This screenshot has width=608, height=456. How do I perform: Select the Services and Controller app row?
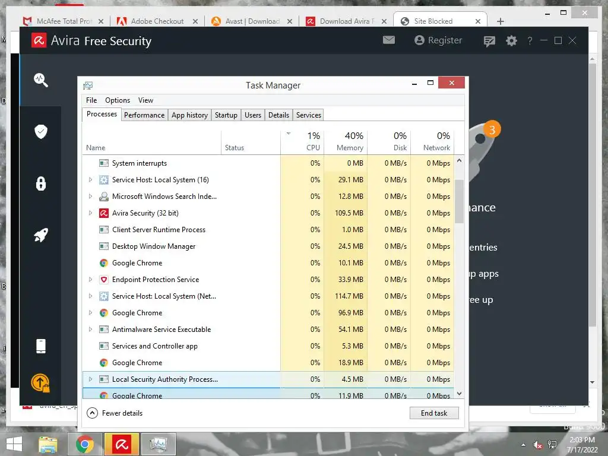(x=268, y=346)
